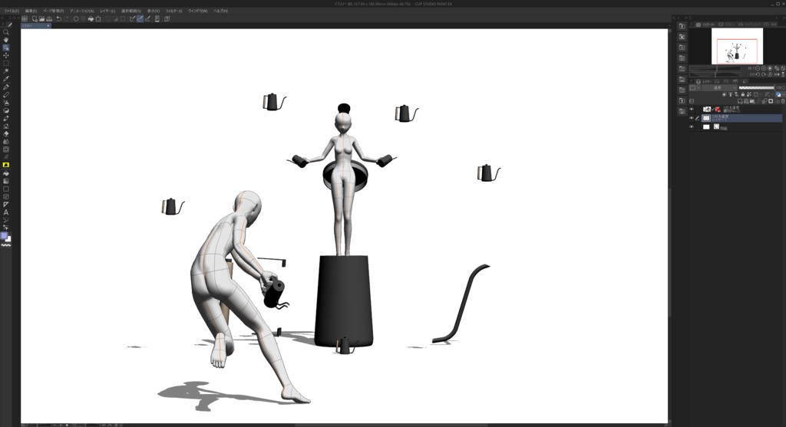
Task: Click the smartphone connection icon
Action: 157,18
